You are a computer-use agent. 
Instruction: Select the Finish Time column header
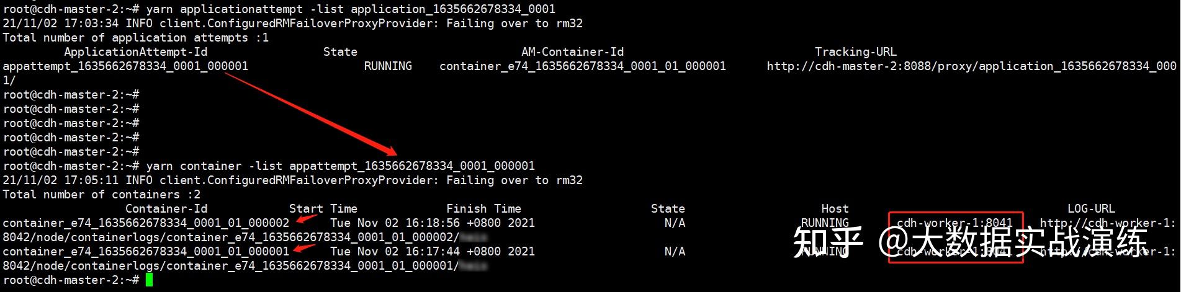tap(483, 209)
